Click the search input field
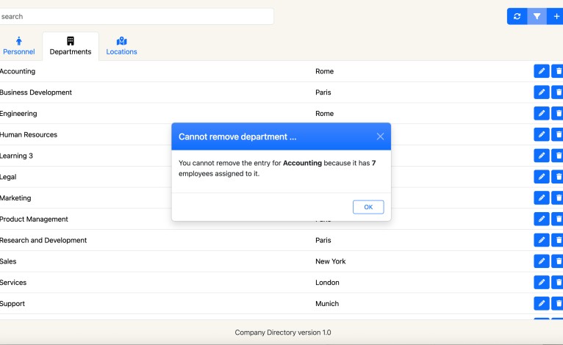The image size is (563, 345). point(136,16)
